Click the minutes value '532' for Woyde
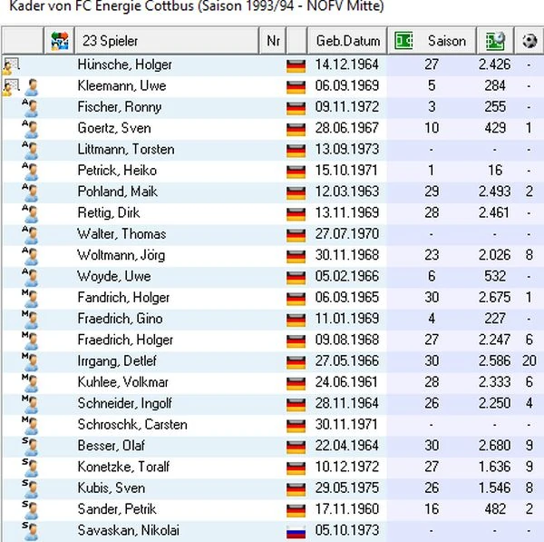The image size is (544, 542). 495,277
